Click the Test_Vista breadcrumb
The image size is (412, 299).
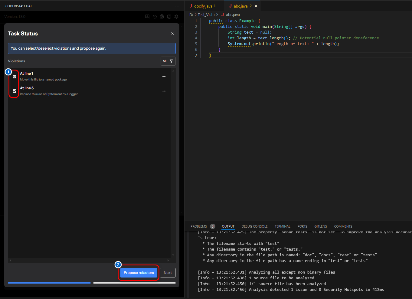click(206, 15)
